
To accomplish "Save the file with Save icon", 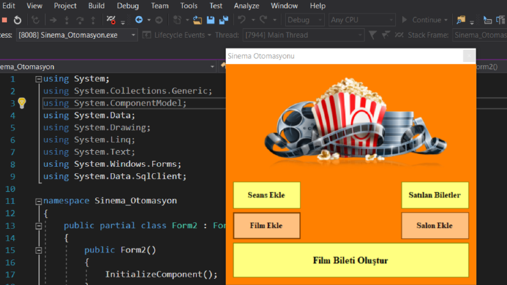I will 210,20.
